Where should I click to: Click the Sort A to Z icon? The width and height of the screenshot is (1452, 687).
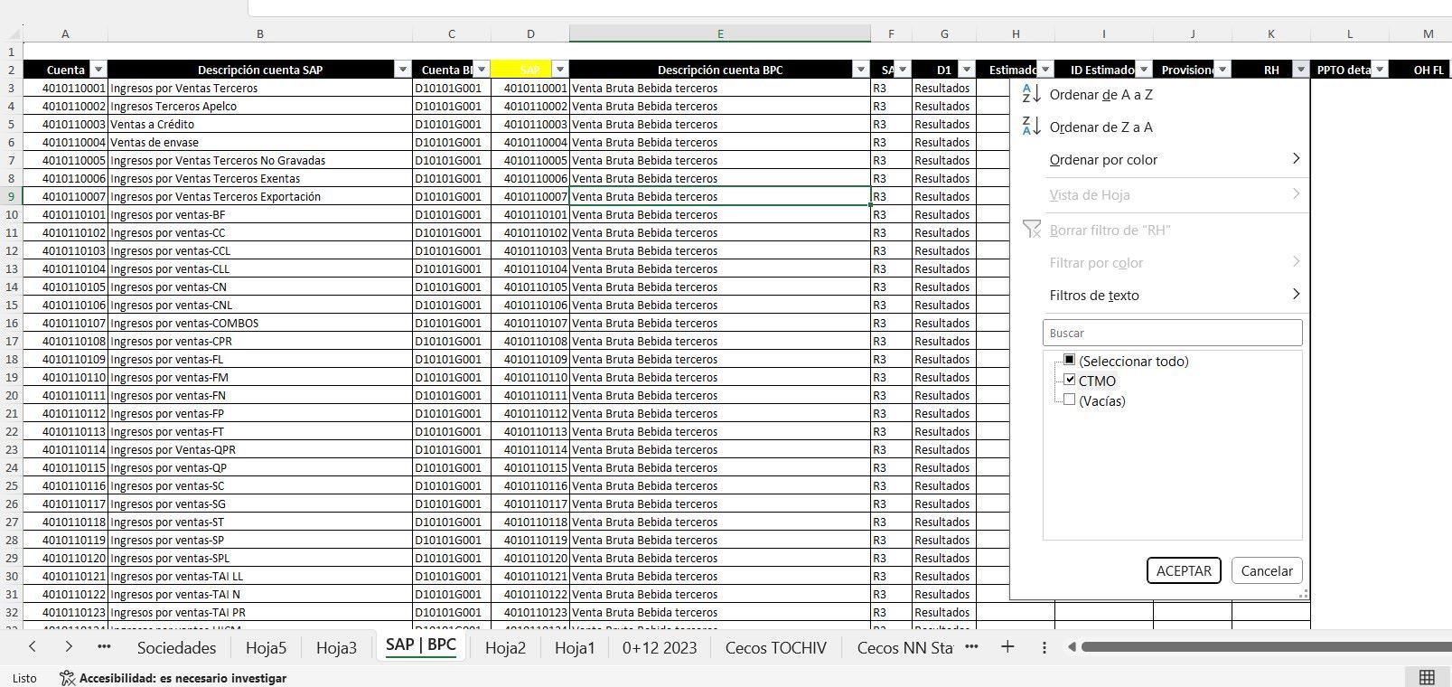click(x=1031, y=94)
